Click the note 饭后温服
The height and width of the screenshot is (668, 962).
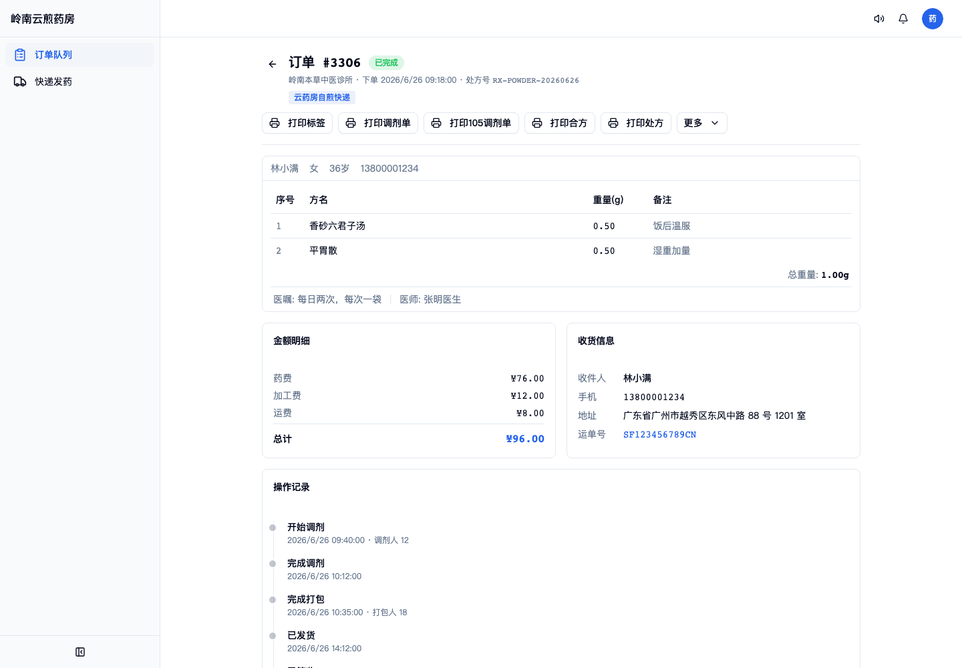(x=671, y=226)
